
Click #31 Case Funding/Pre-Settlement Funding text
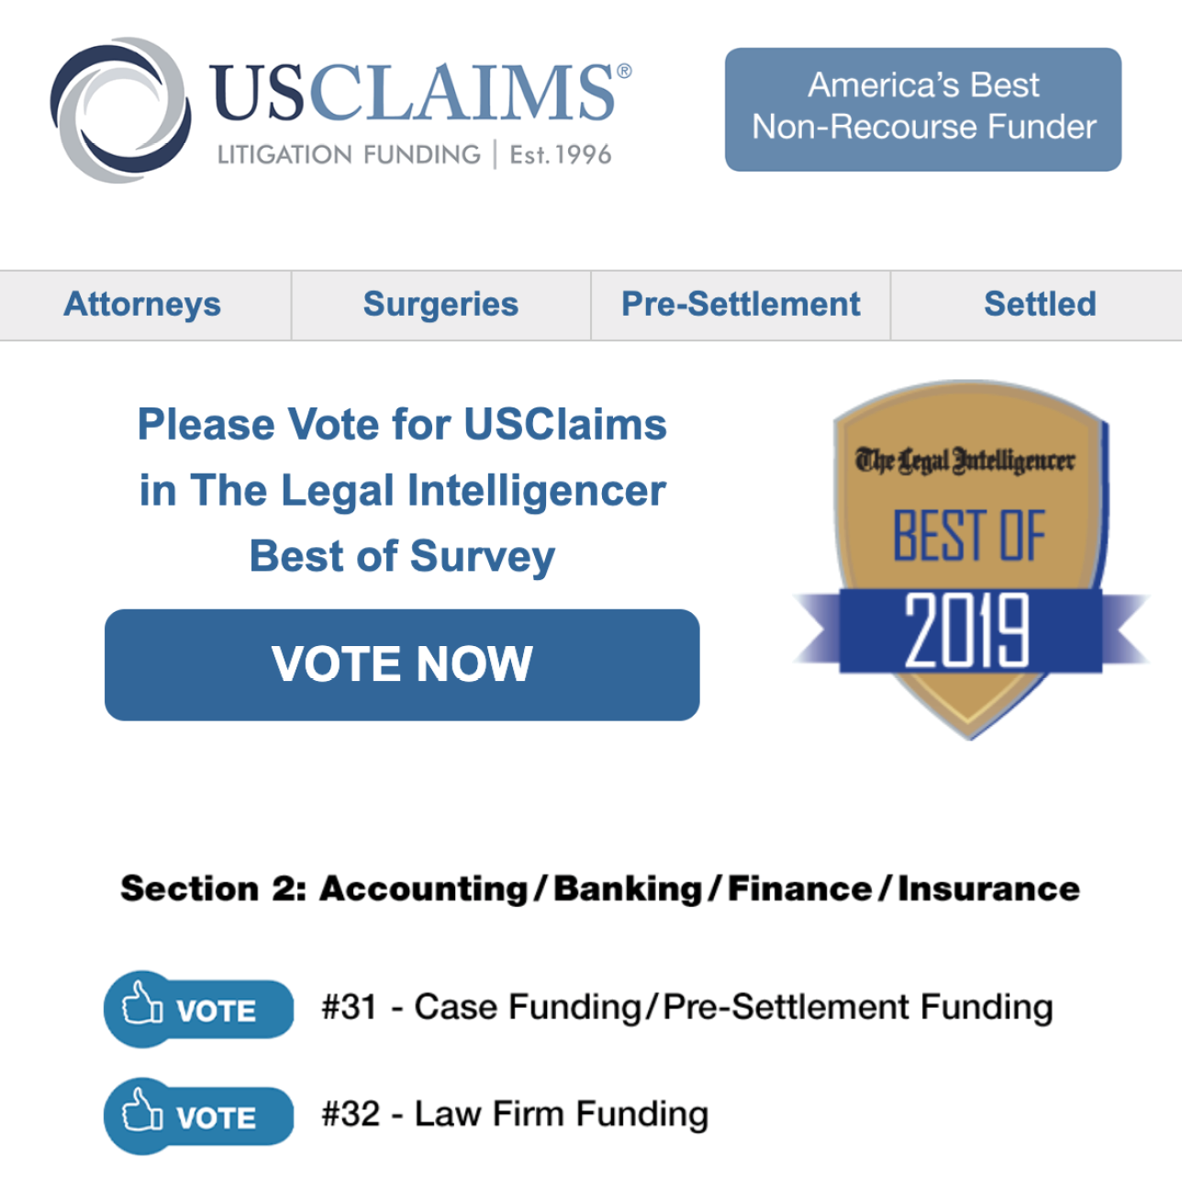[687, 1008]
